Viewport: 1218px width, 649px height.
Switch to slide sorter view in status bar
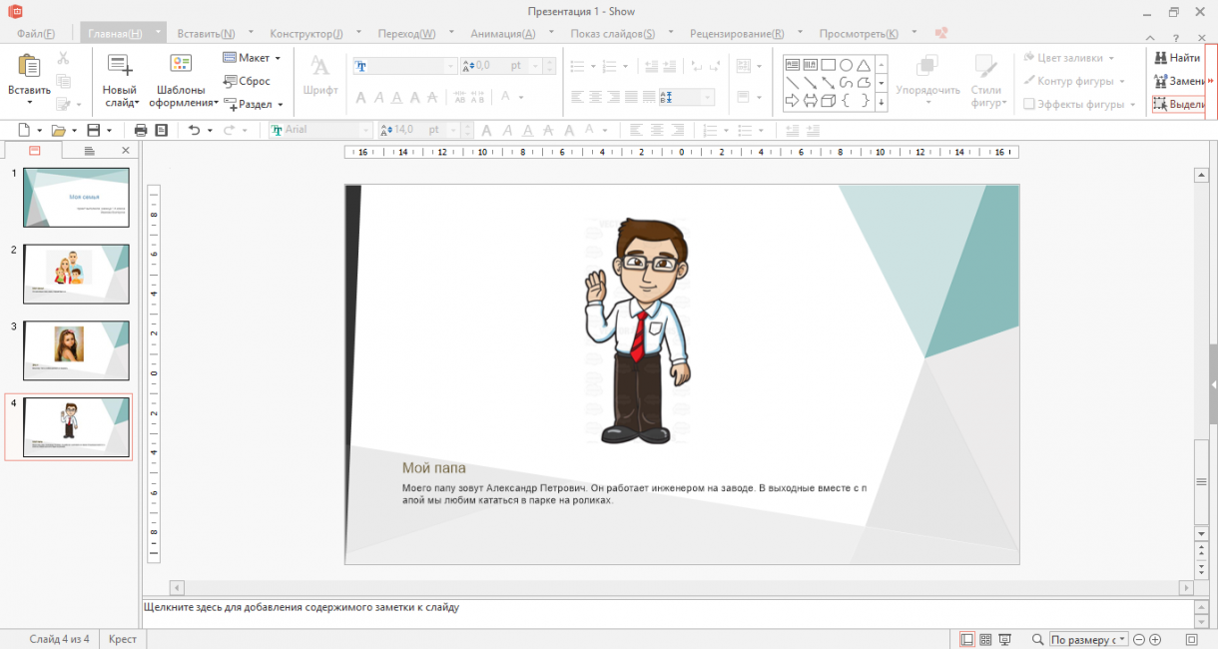(x=985, y=639)
